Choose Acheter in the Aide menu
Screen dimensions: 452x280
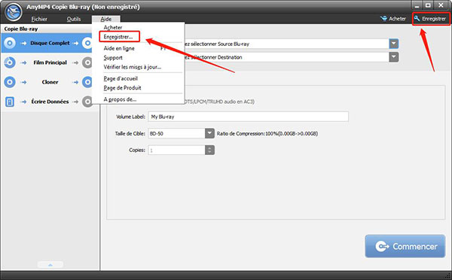click(x=113, y=27)
